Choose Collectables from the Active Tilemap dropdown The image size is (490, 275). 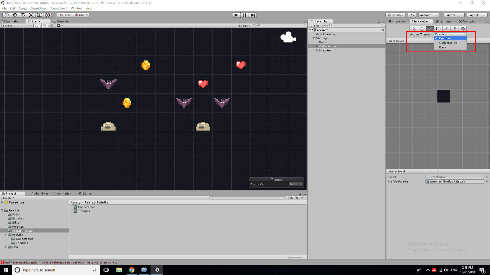click(x=448, y=43)
